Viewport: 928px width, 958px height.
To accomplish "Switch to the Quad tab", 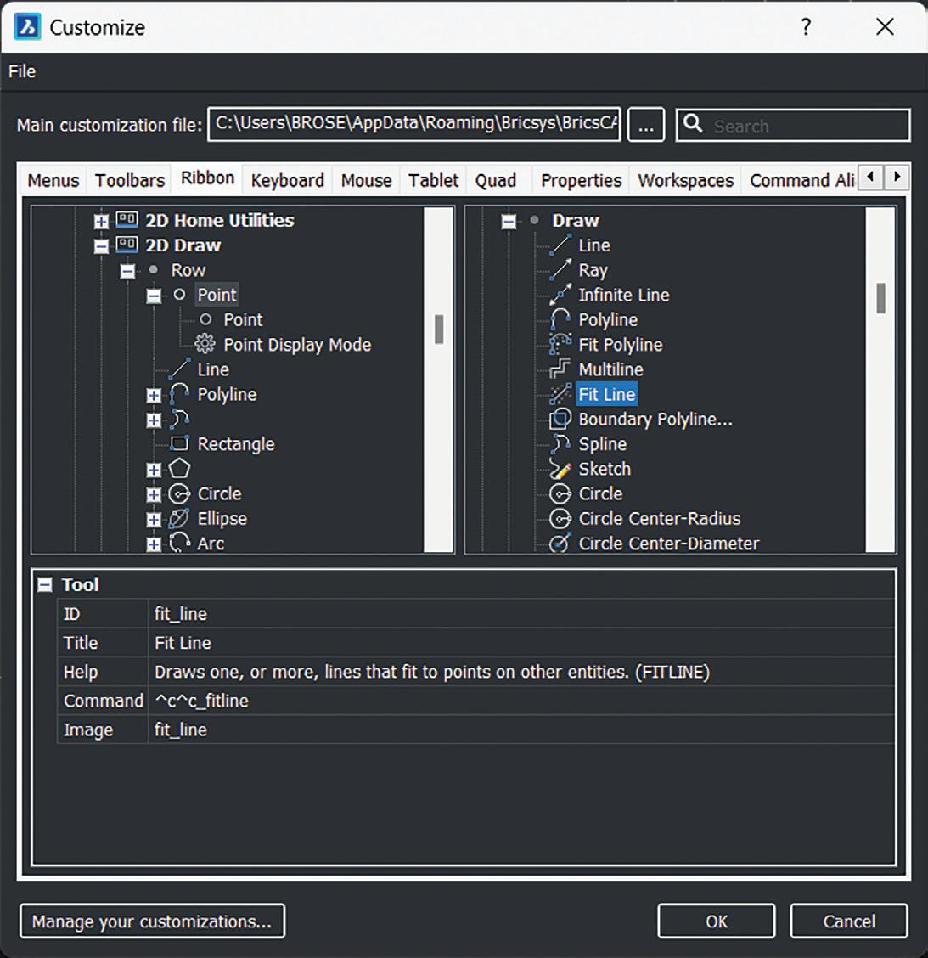I will point(496,181).
